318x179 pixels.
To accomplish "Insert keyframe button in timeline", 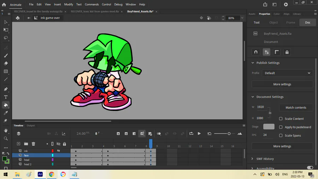I will [118, 133].
